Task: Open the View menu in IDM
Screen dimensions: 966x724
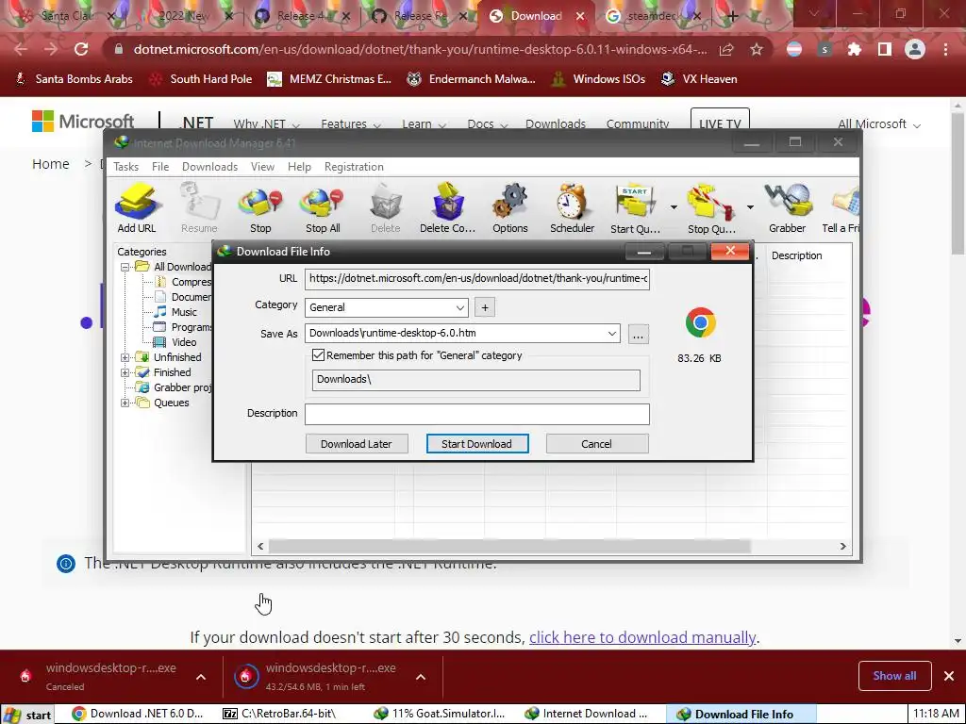Action: coord(262,167)
